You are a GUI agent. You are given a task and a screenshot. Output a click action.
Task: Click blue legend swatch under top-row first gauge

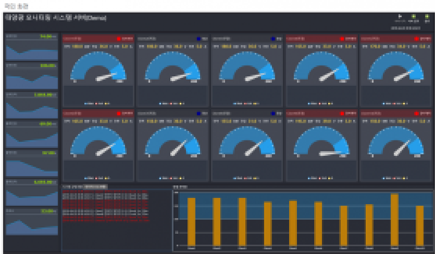click(x=86, y=104)
